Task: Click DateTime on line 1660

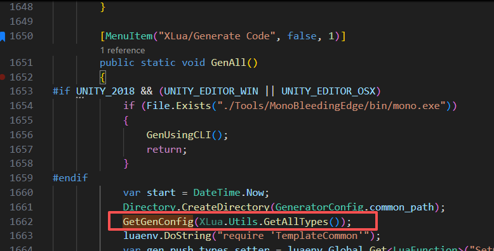Action: 217,193
